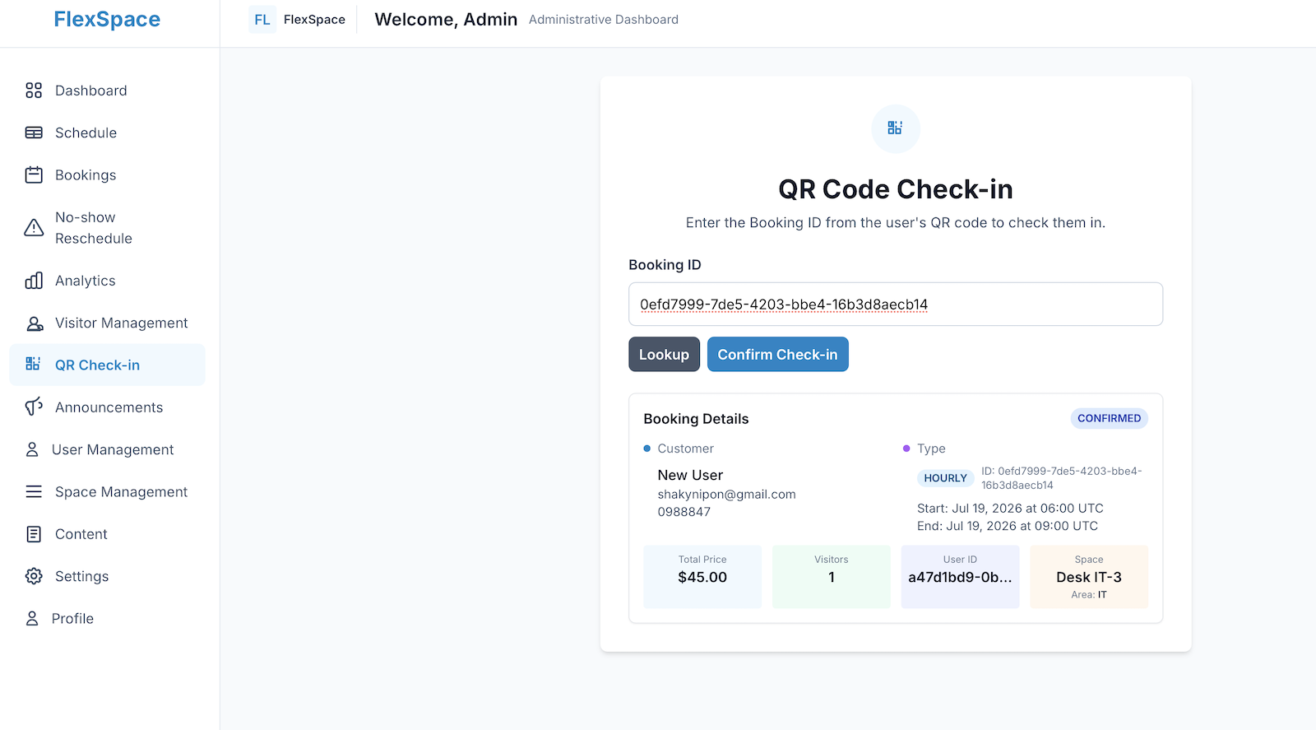The image size is (1316, 730).
Task: Click the Total Price $45.00 card
Action: pos(702,576)
